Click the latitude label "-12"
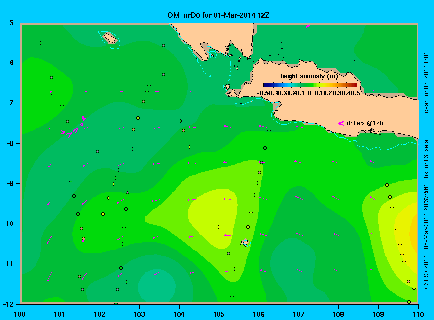This screenshot has height=320, width=434. (x=8, y=304)
